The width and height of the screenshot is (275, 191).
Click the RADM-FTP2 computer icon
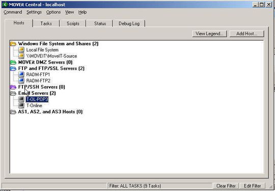(21, 81)
